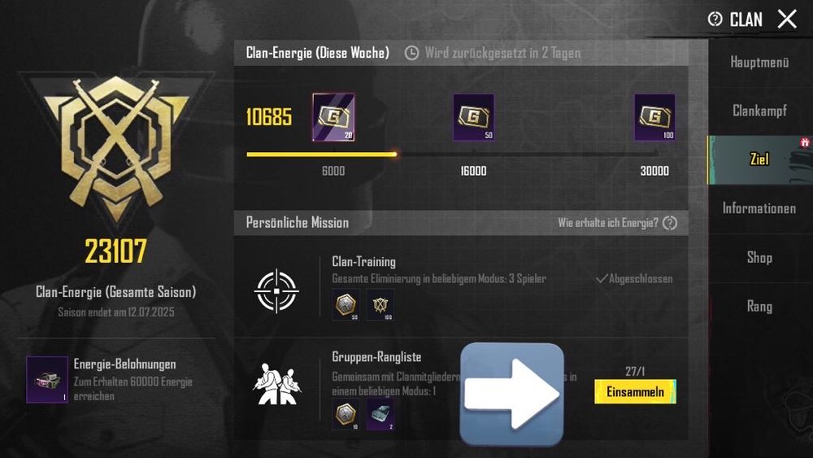The height and width of the screenshot is (458, 813).
Task: Tap the big white arrow overlay
Action: 511,395
